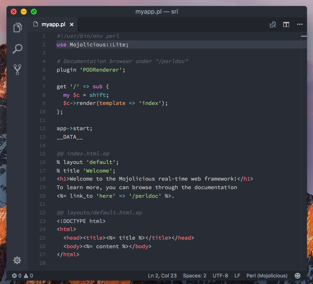Viewport: 313px width, 284px height.
Task: Select the myapp.pl editor tab
Action: [53, 24]
